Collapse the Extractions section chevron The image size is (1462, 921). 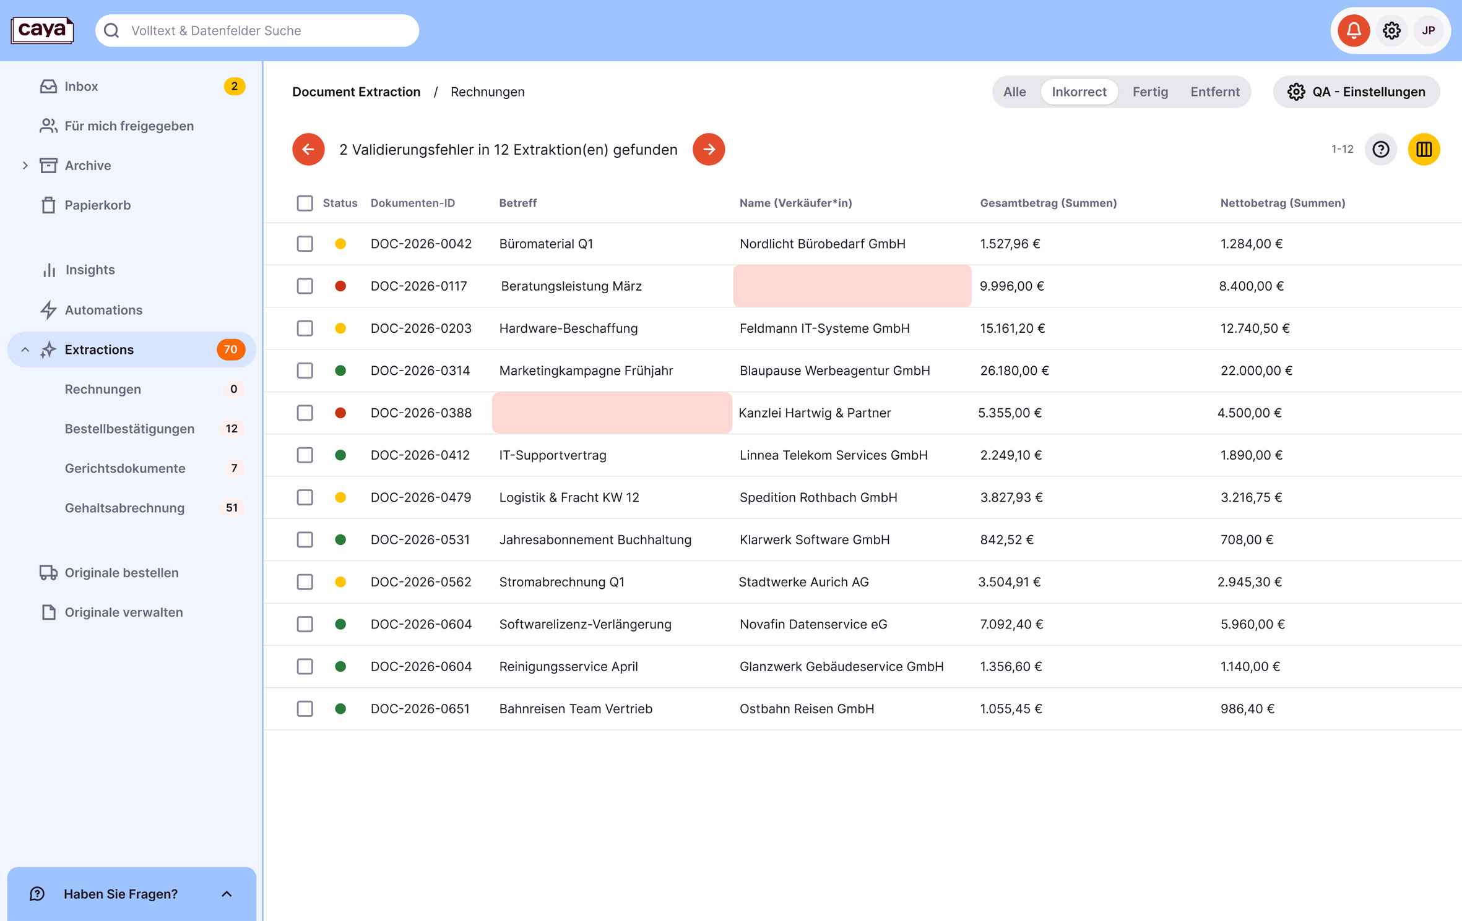coord(25,349)
